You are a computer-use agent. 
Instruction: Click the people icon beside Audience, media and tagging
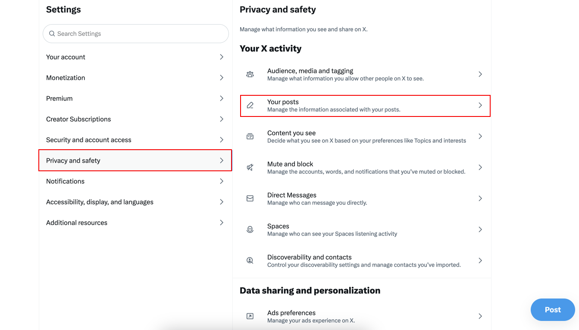click(x=250, y=74)
